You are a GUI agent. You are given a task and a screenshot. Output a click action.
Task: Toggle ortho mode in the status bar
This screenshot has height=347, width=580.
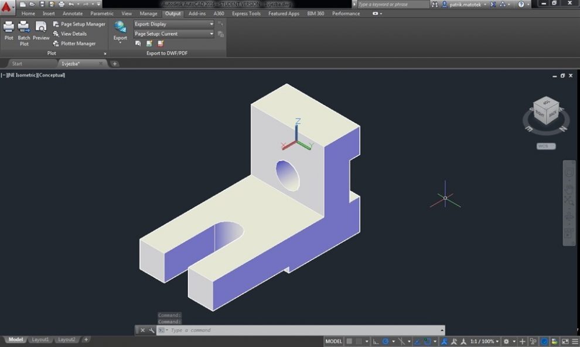click(376, 341)
